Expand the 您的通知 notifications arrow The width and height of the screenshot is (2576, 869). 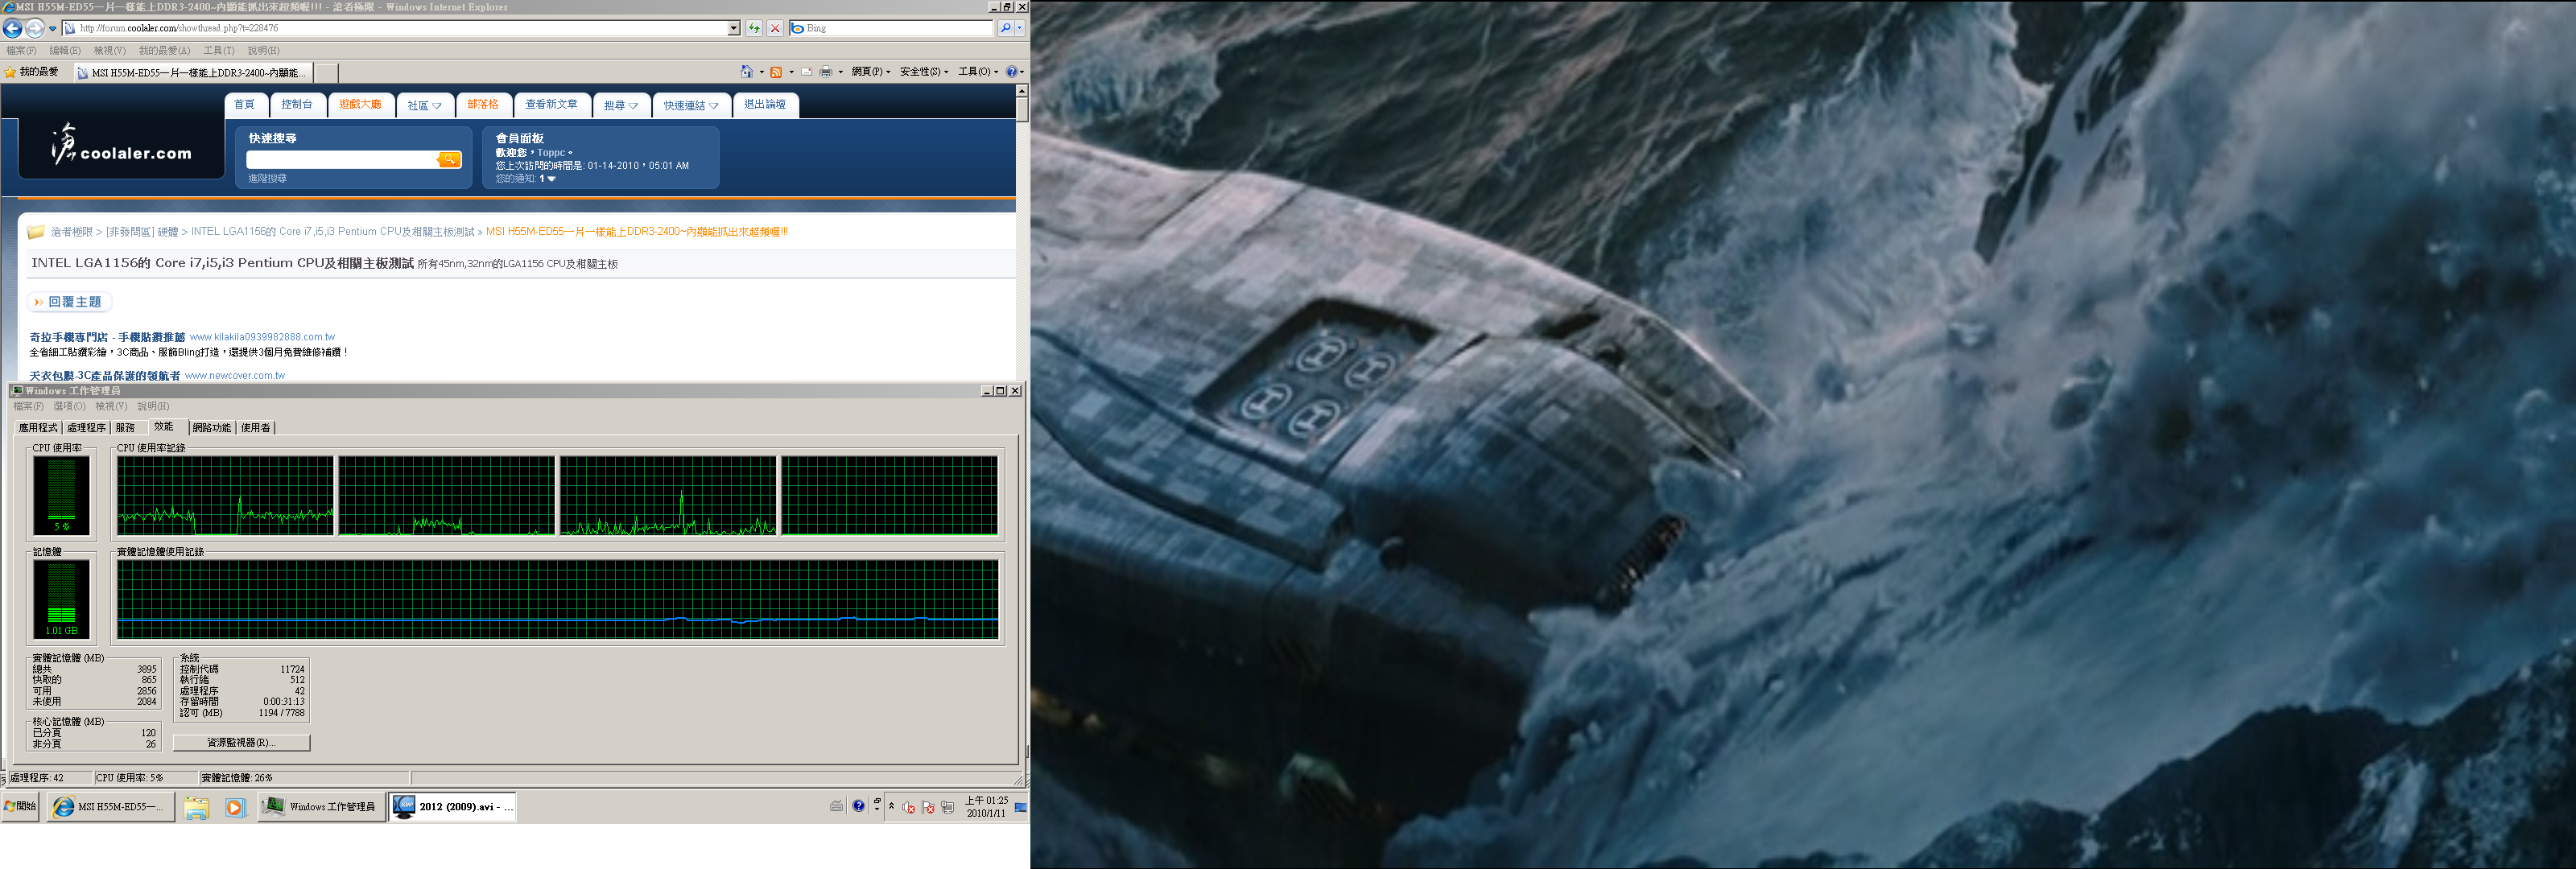click(x=551, y=179)
